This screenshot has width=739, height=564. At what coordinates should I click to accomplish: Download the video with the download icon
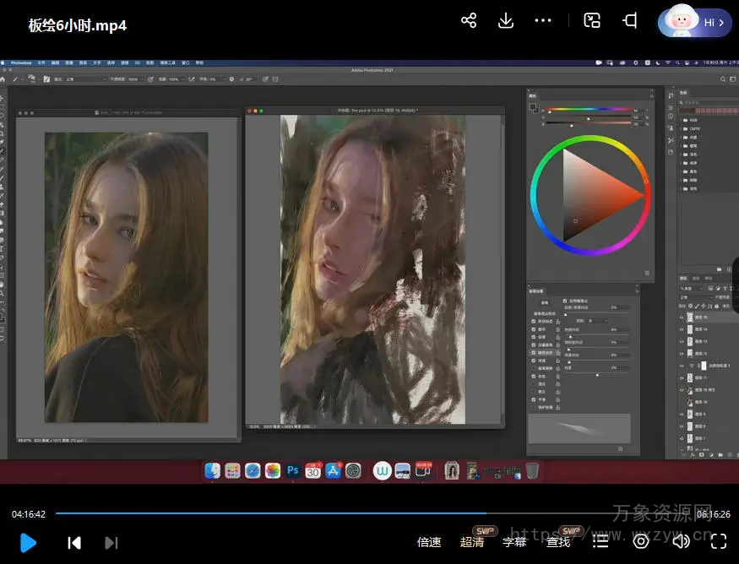click(x=506, y=21)
